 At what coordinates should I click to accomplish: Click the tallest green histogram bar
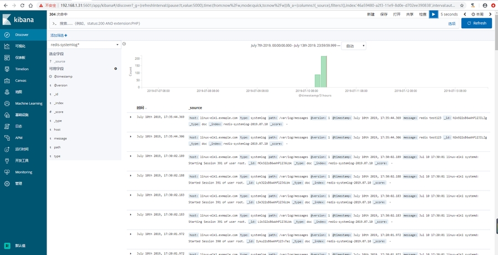point(324,72)
